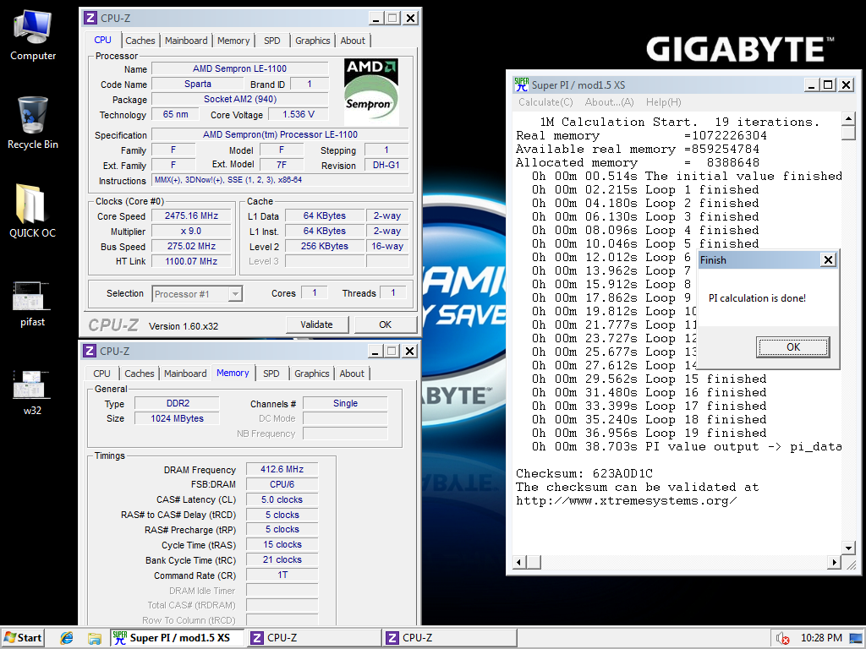Click the Super PI title bar icon
Viewport: 866px width, 649px height.
pyautogui.click(x=521, y=85)
